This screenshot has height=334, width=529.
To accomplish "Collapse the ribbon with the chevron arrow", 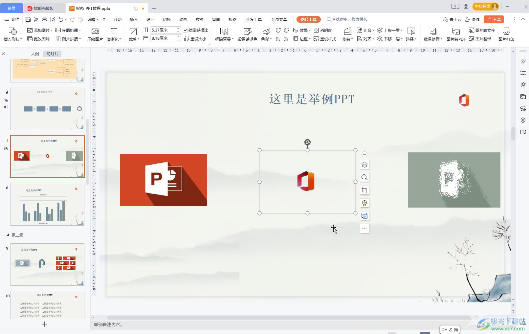I will click(x=523, y=19).
